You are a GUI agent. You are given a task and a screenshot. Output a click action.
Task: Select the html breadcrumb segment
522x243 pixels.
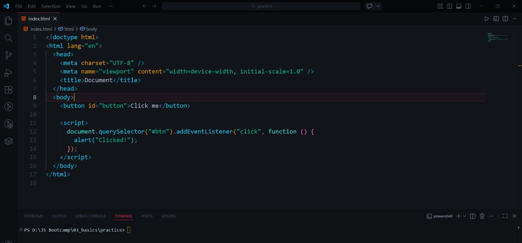coord(66,29)
